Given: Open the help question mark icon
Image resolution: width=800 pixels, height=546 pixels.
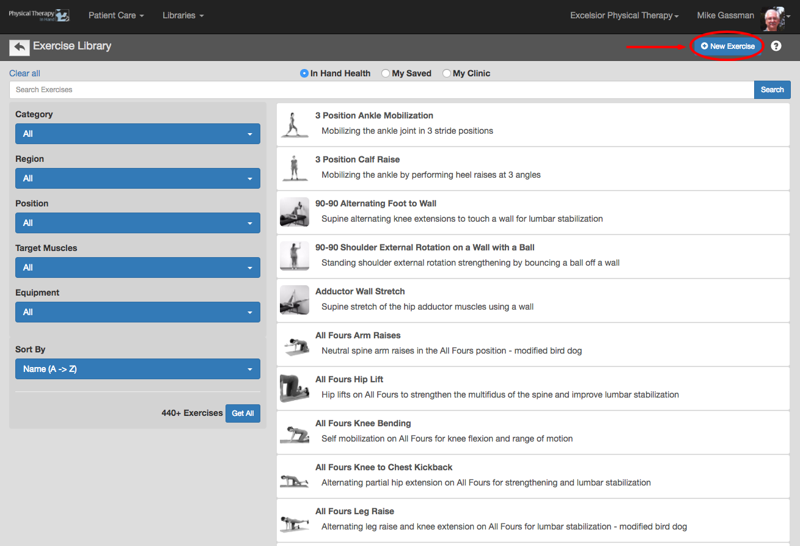Looking at the screenshot, I should (x=776, y=46).
